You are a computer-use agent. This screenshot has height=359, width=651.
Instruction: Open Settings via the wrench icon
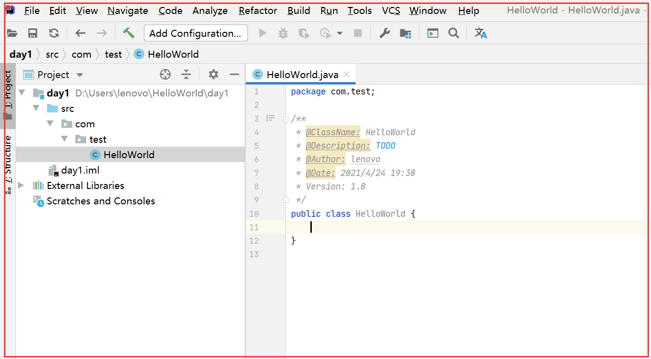[x=384, y=33]
